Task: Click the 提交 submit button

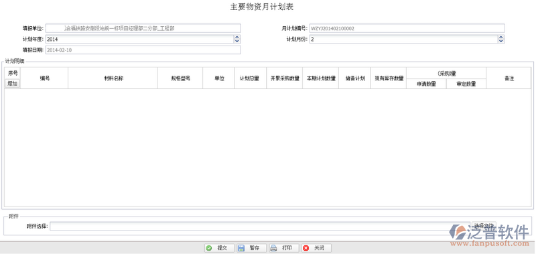Action: 220,248
